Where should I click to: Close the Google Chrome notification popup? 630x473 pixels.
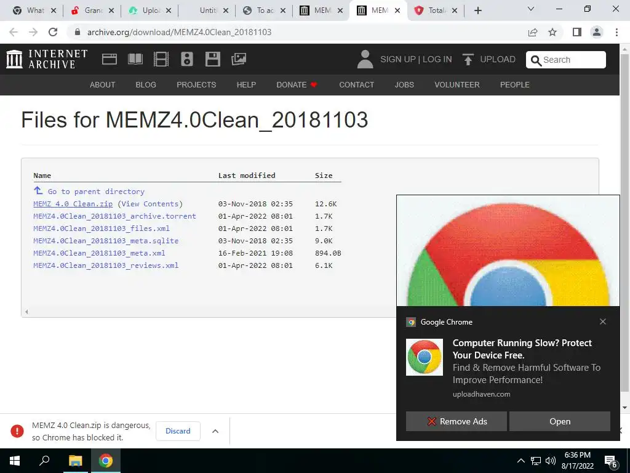click(603, 321)
